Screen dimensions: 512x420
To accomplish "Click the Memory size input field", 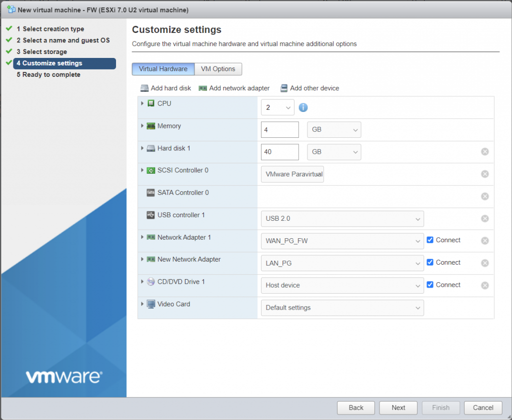I will coord(280,130).
